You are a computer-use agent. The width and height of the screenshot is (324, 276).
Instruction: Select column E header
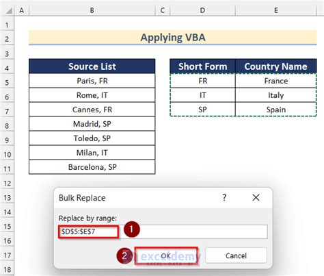click(x=276, y=10)
